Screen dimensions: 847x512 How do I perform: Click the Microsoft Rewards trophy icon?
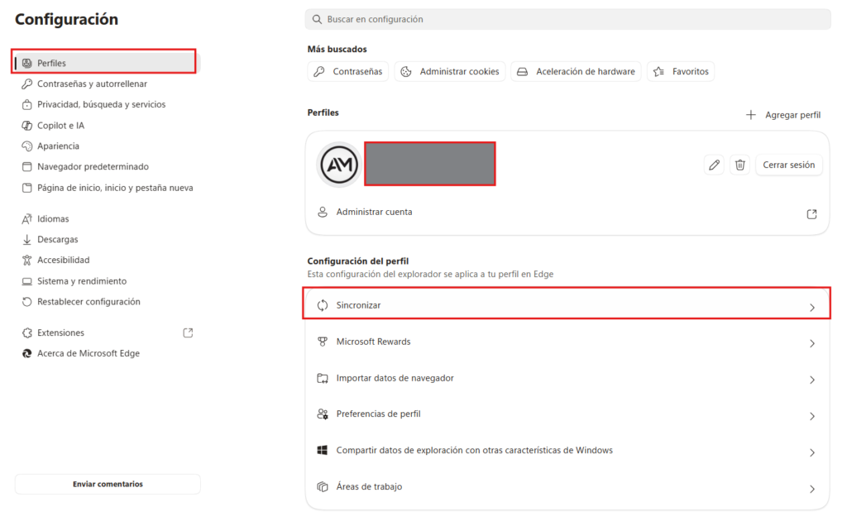tap(323, 342)
